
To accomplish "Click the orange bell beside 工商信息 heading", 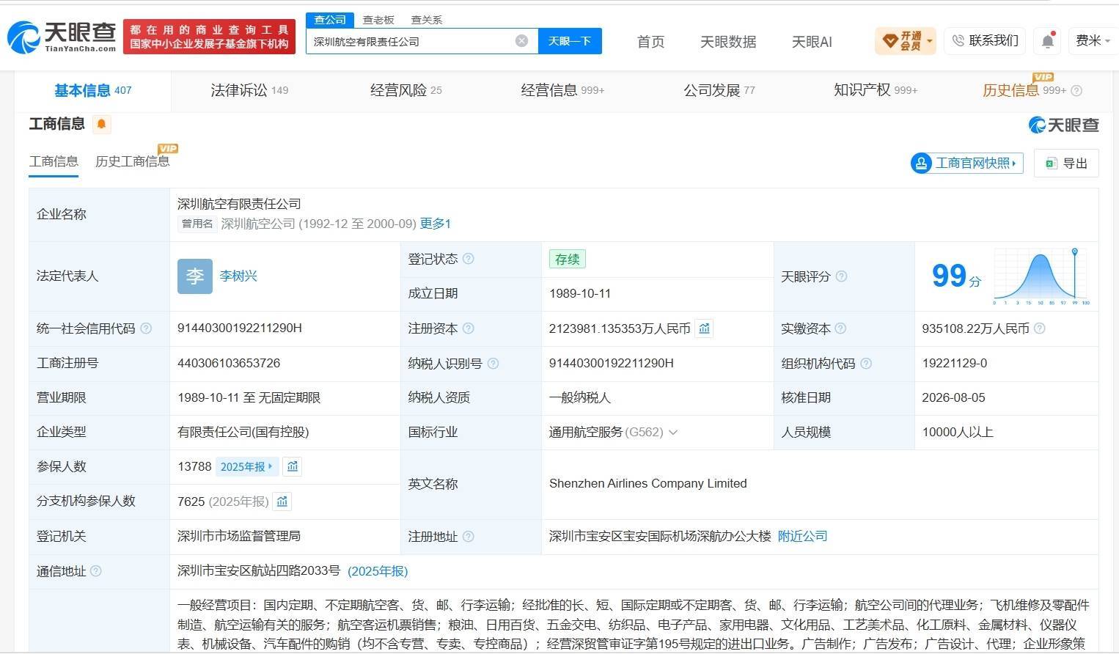I will point(102,124).
